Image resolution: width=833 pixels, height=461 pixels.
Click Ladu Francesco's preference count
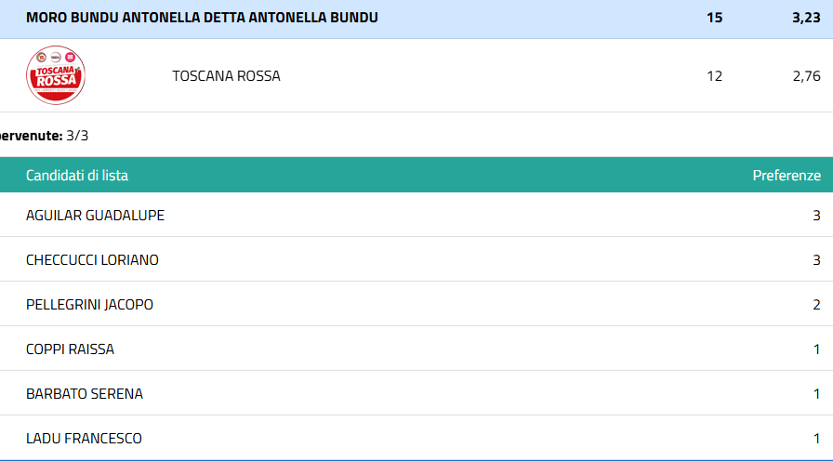click(x=816, y=439)
